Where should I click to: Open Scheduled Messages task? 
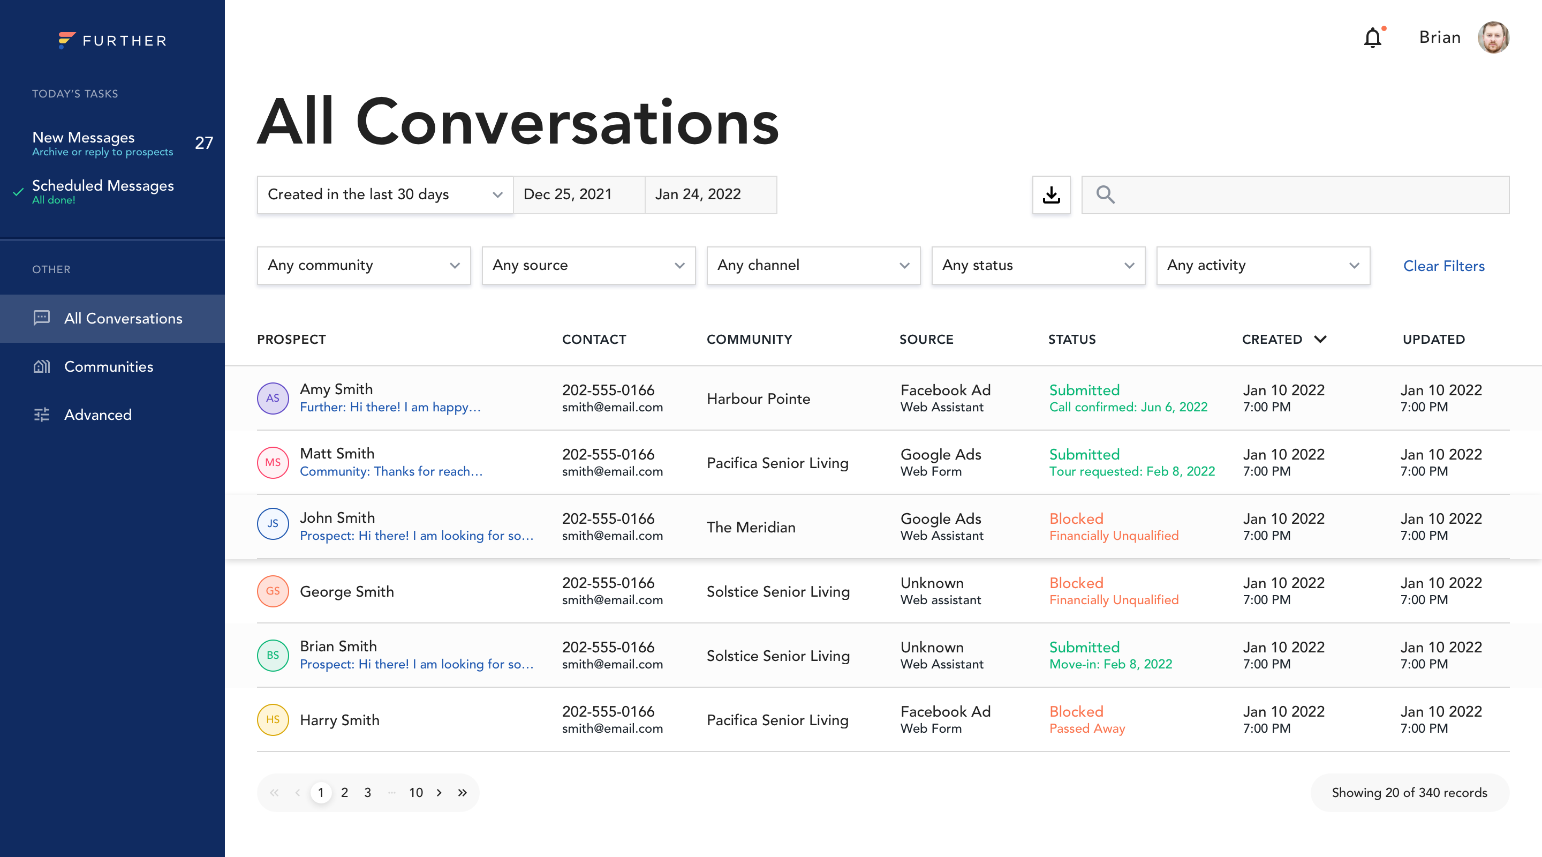[112, 191]
